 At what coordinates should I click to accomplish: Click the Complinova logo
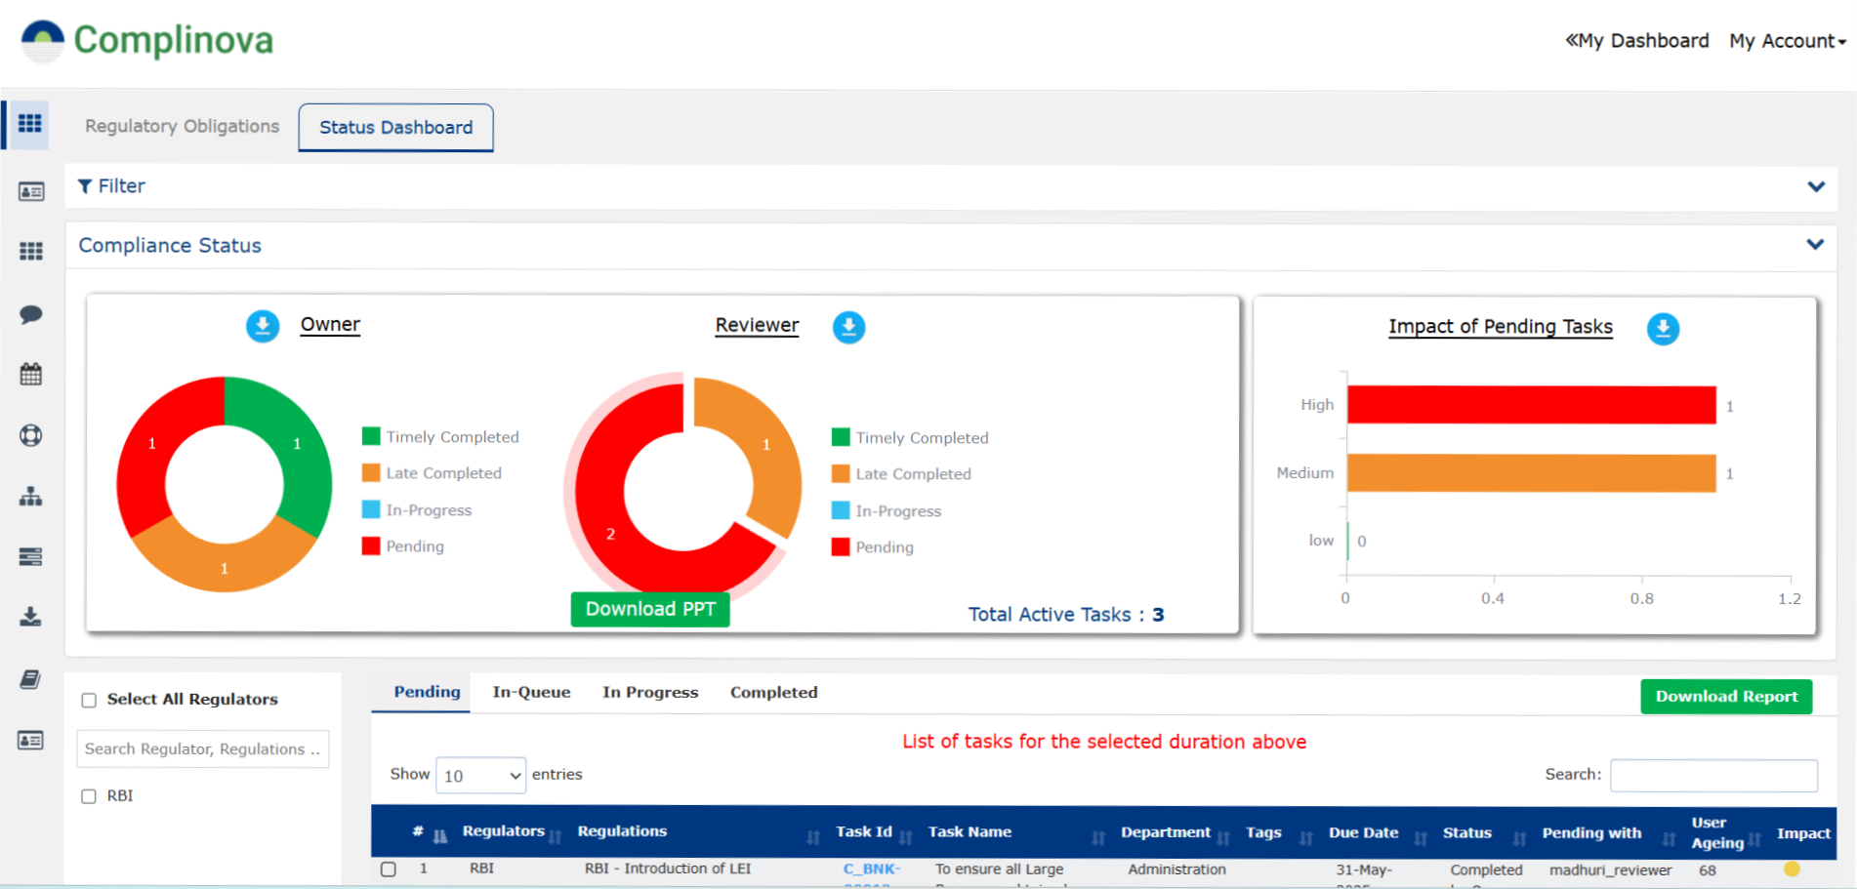147,41
